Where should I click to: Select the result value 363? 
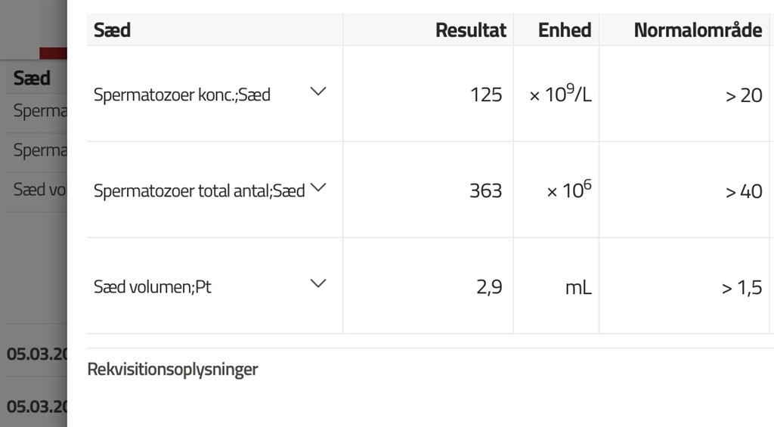[485, 191]
